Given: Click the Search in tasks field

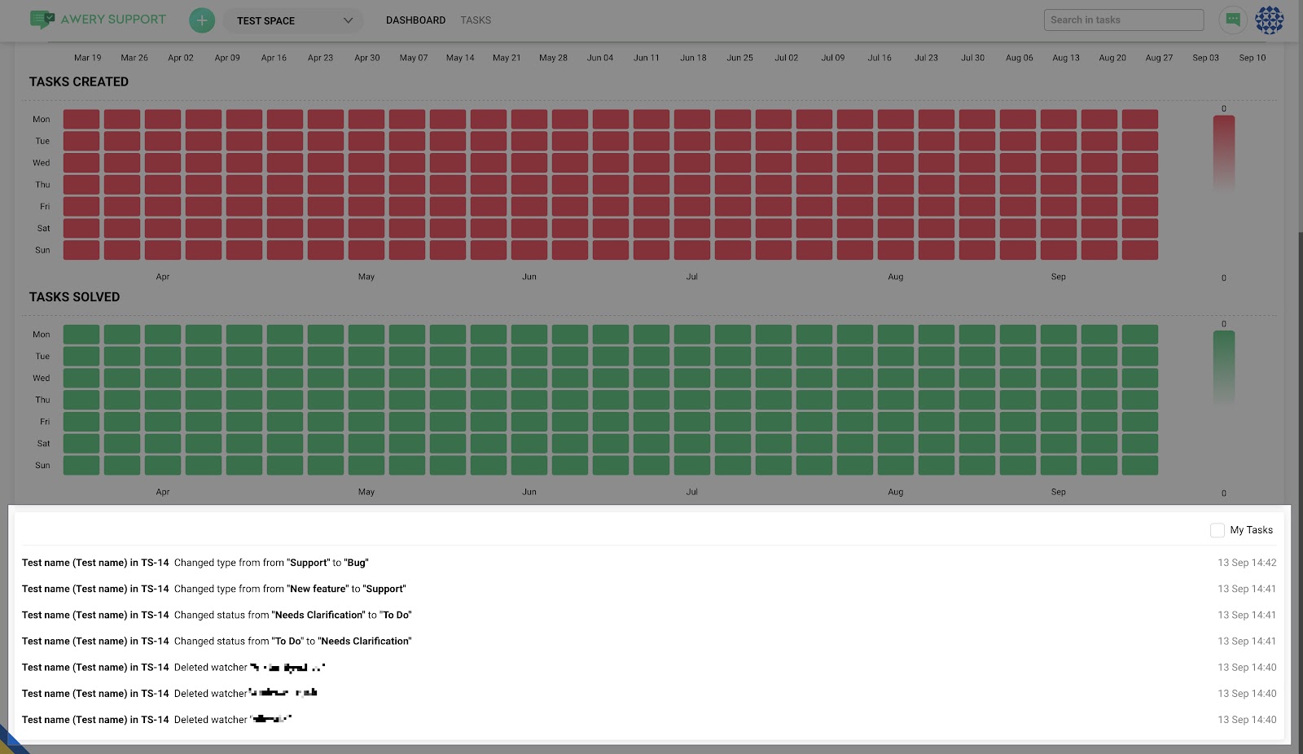Looking at the screenshot, I should [x=1123, y=20].
